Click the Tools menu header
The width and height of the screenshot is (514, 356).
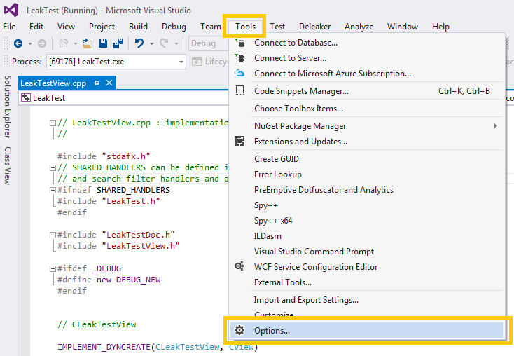[x=245, y=26]
